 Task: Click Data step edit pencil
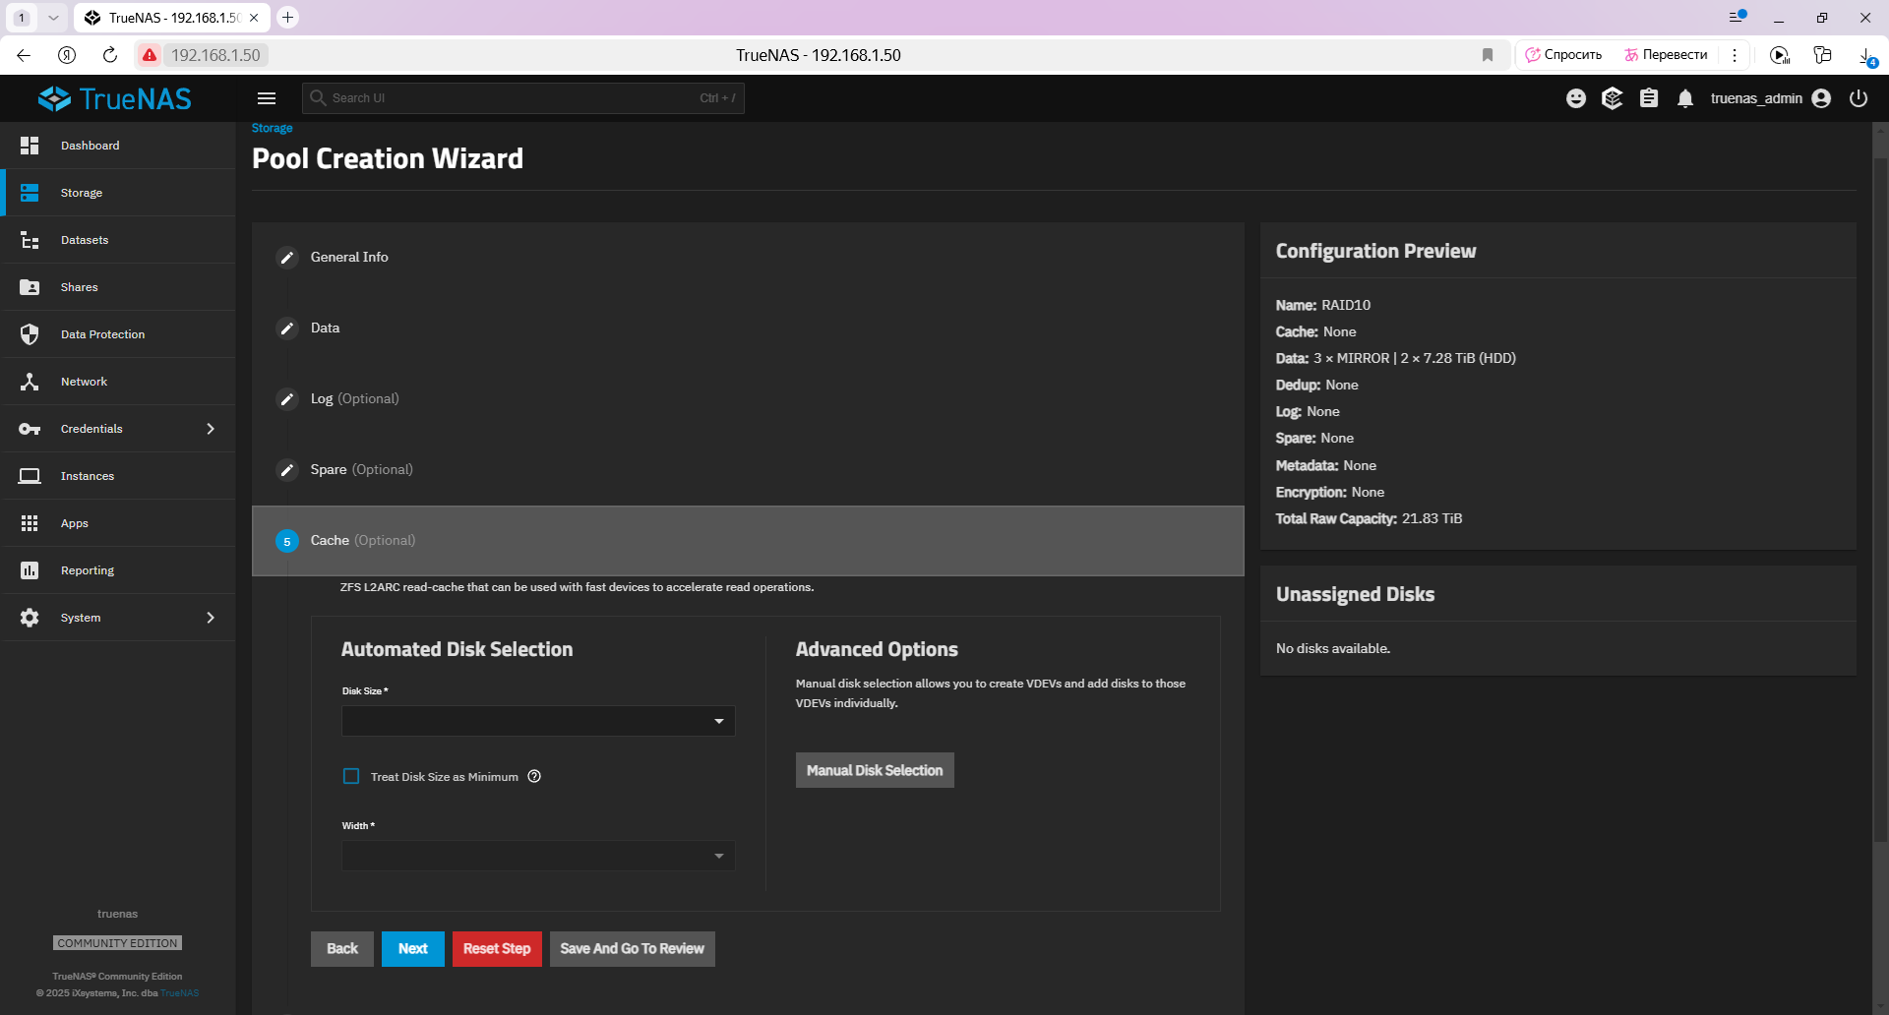point(287,328)
